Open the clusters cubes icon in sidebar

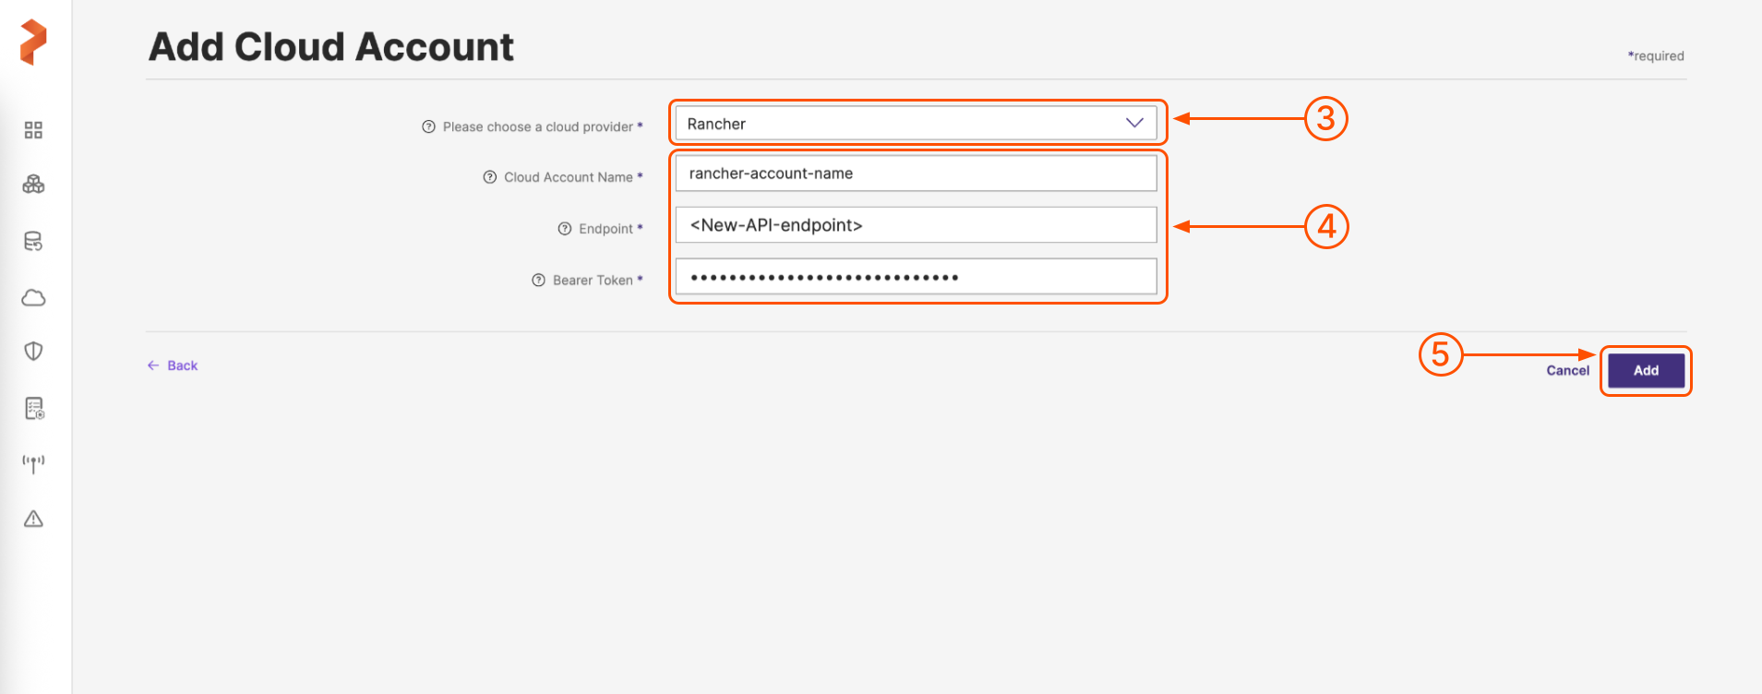coord(33,185)
